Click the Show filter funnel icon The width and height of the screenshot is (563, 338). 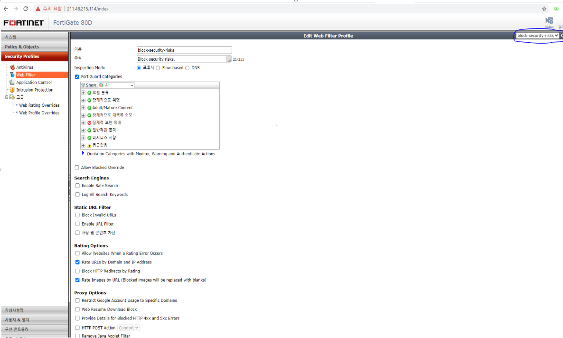pos(83,85)
